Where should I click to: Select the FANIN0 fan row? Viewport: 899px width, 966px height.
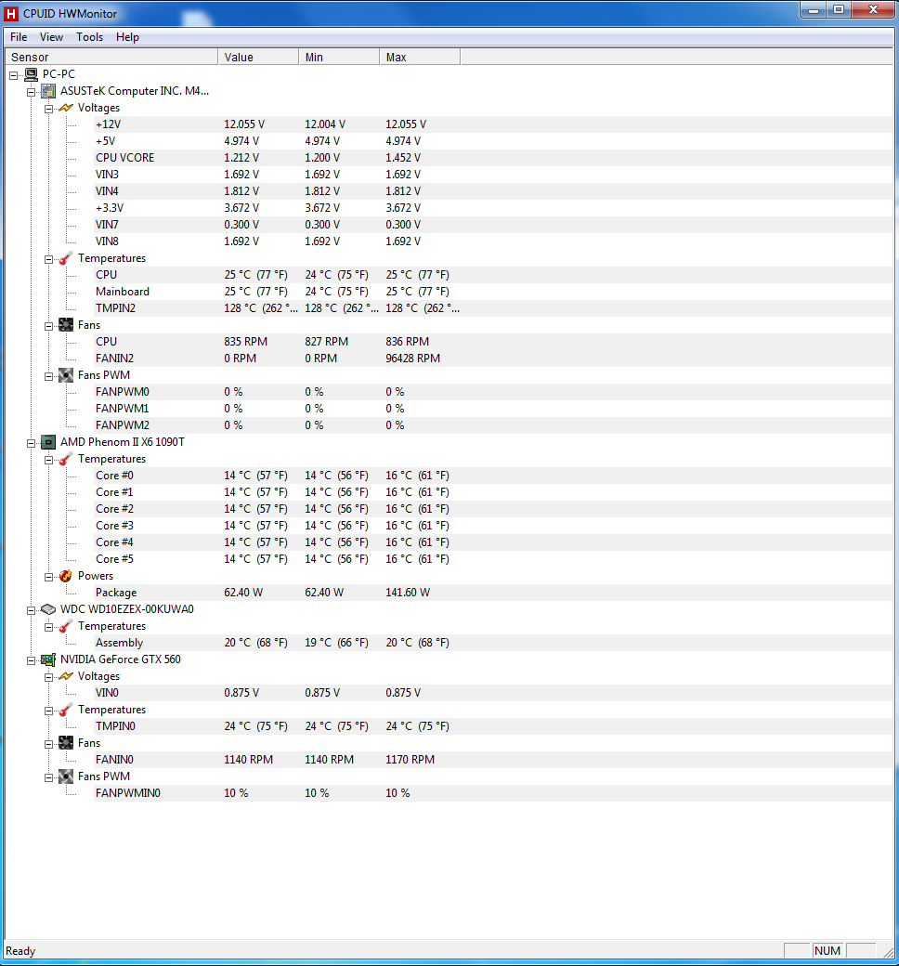(493, 760)
